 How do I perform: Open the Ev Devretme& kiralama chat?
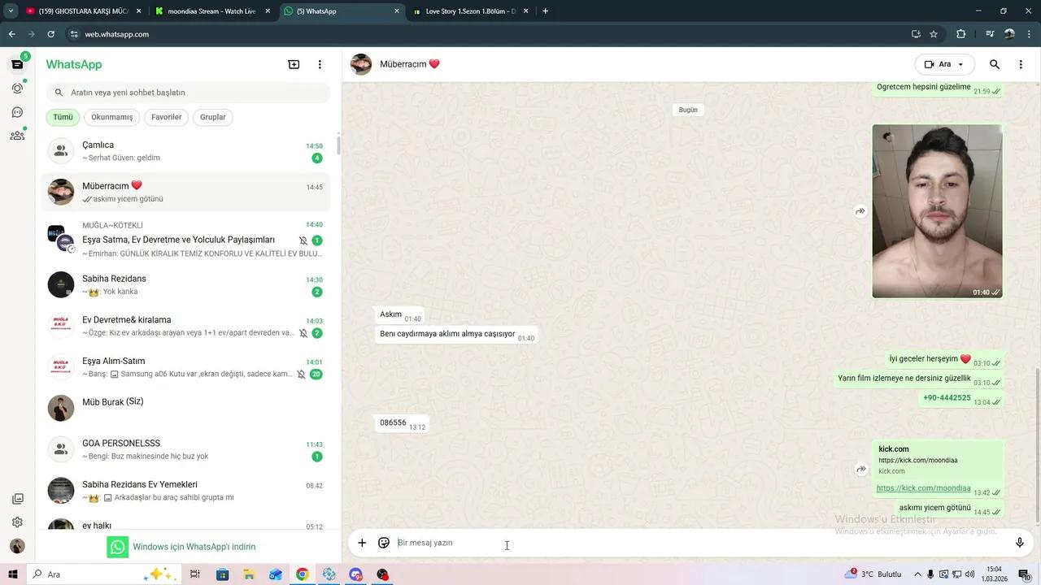pos(186,326)
